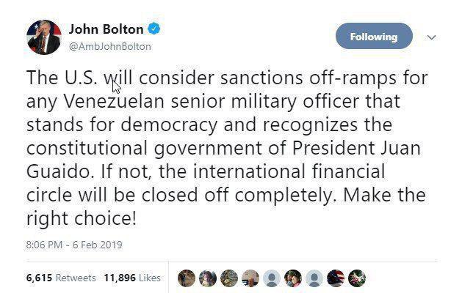
Task: Toggle the Following button to unfollow
Action: click(374, 37)
